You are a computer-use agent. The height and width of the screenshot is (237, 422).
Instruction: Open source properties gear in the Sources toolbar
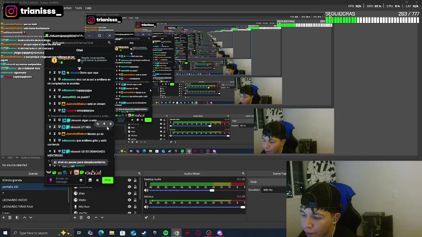[88, 218]
